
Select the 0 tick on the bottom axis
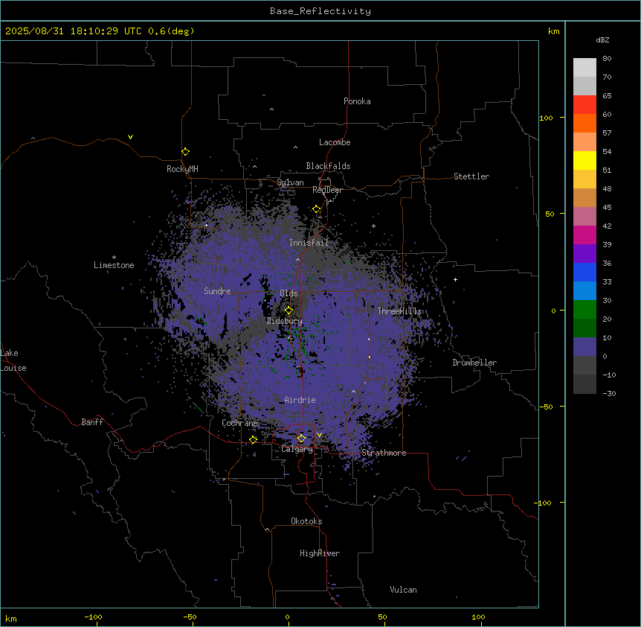pos(287,617)
